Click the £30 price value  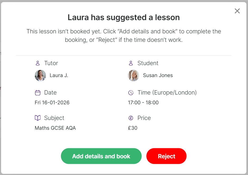click(133, 128)
